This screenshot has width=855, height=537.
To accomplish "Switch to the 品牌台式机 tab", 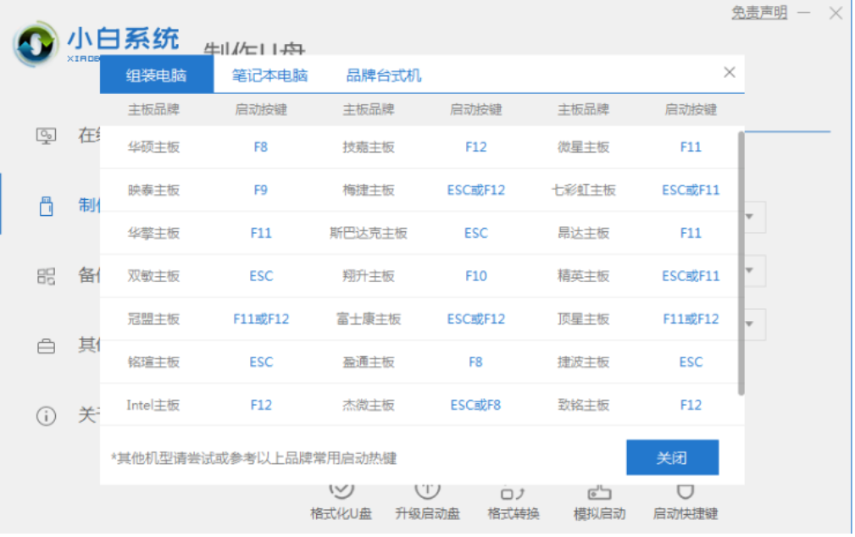I will click(x=383, y=75).
